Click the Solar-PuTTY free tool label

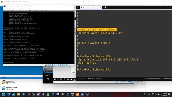[x=94, y=79]
